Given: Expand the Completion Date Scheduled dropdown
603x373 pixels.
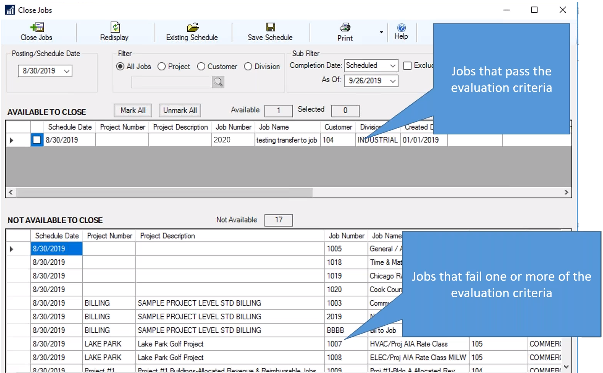Looking at the screenshot, I should [393, 66].
